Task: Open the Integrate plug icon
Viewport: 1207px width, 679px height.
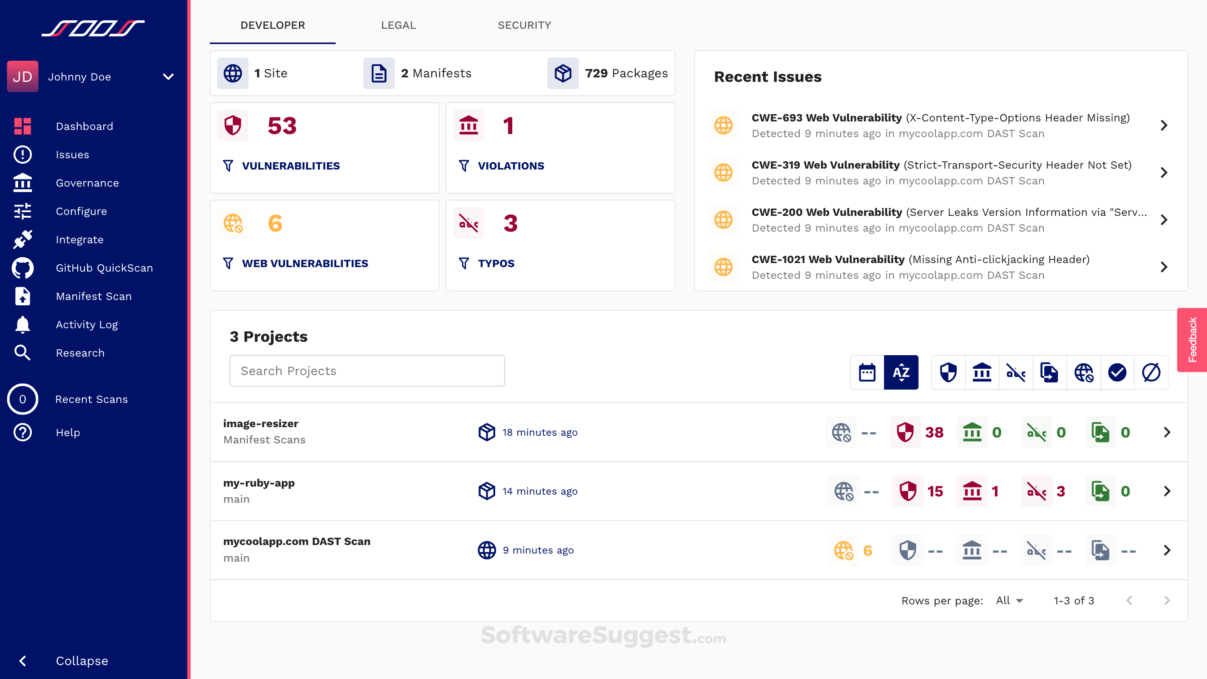Action: click(22, 239)
